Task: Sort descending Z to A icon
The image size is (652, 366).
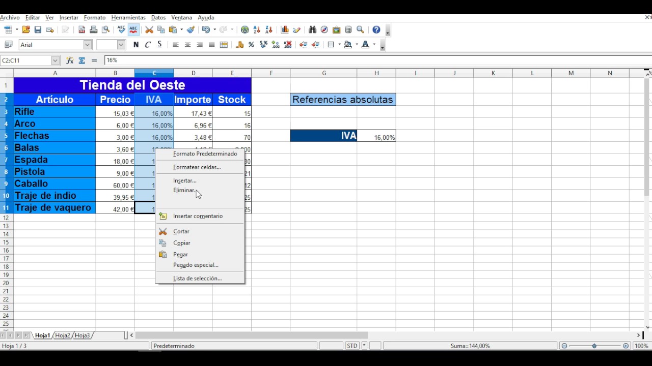Action: (269, 30)
